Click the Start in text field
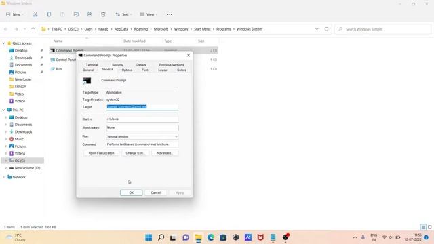 click(142, 119)
